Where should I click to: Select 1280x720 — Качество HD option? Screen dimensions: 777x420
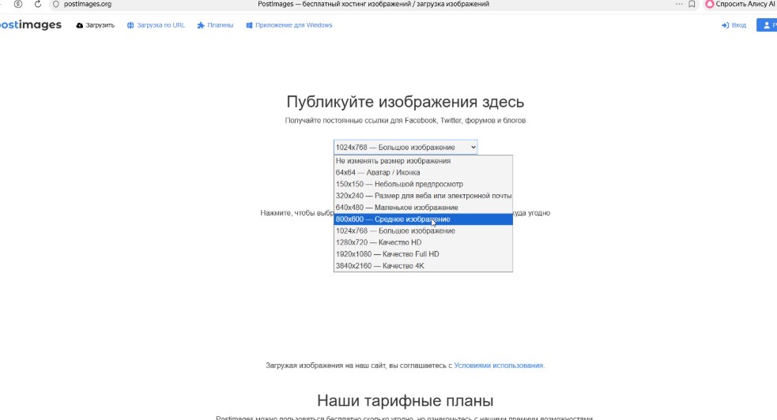(x=423, y=242)
